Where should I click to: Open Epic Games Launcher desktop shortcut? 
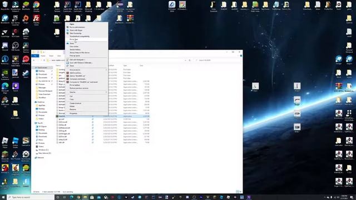(16, 20)
